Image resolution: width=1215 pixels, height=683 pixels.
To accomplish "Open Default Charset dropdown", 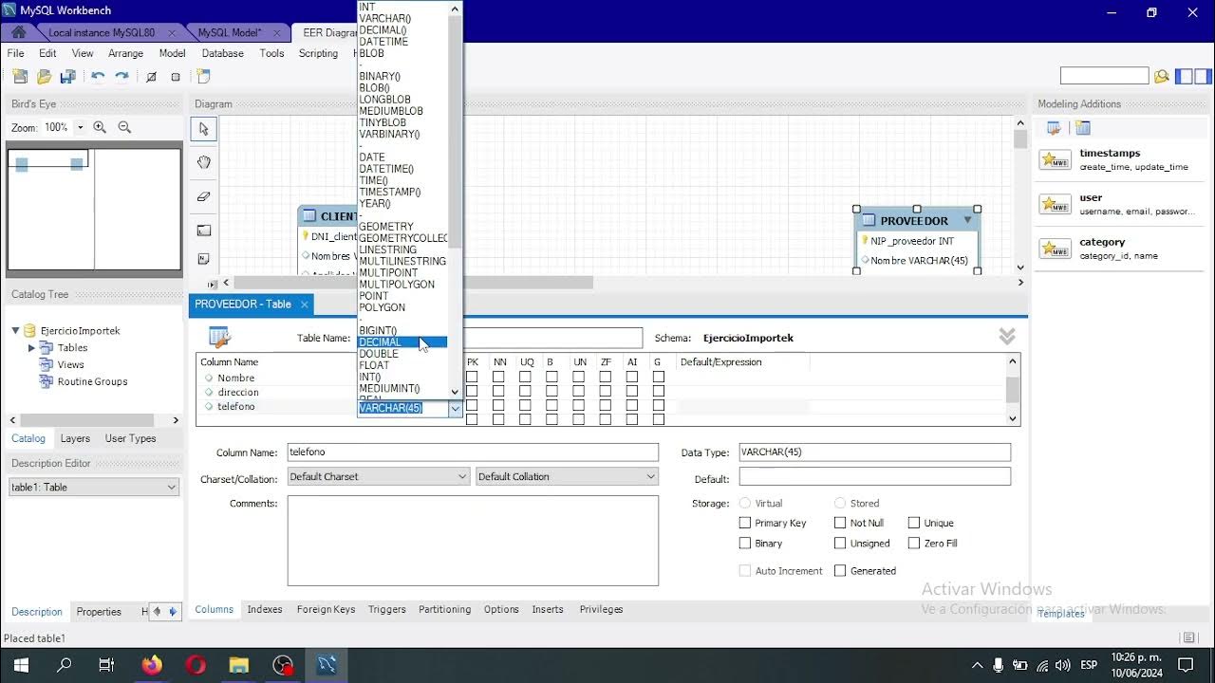I will (x=379, y=476).
